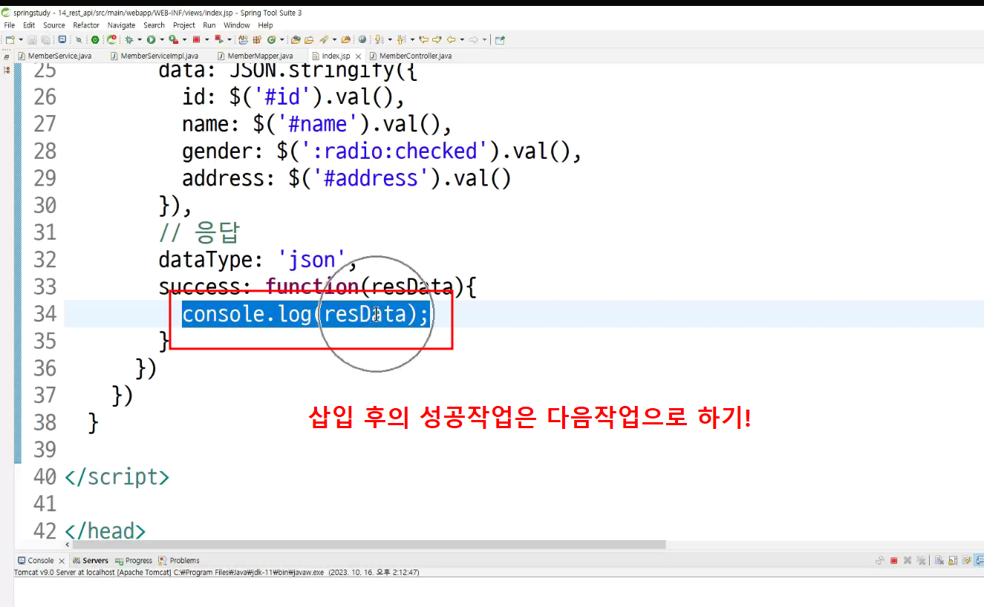Open the Search menu
Image resolution: width=984 pixels, height=607 pixels.
[x=154, y=25]
